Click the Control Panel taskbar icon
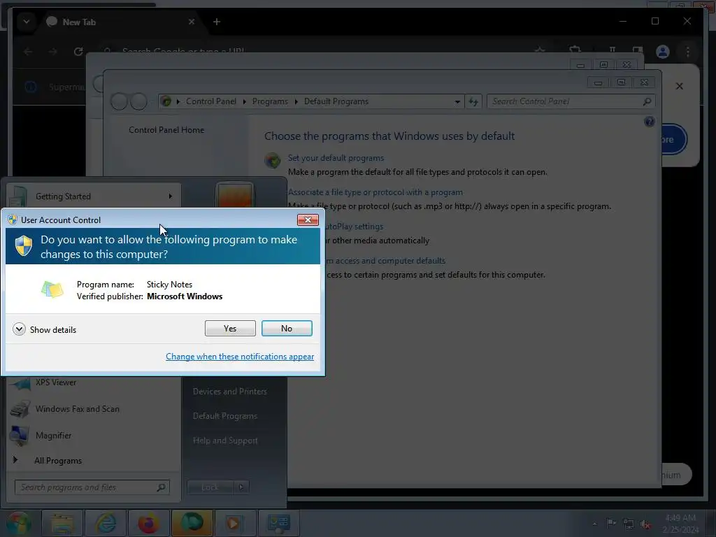Viewport: 716px width, 537px height. click(x=279, y=523)
